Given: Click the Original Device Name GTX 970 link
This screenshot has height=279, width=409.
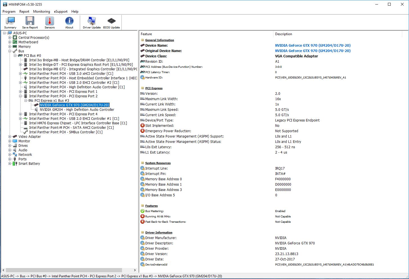Looking at the screenshot, I should [313, 51].
